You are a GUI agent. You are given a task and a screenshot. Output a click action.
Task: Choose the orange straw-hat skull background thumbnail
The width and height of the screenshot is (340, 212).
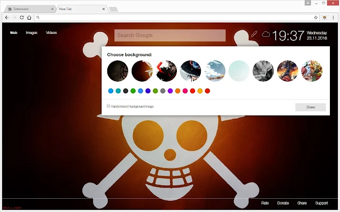tap(142, 71)
